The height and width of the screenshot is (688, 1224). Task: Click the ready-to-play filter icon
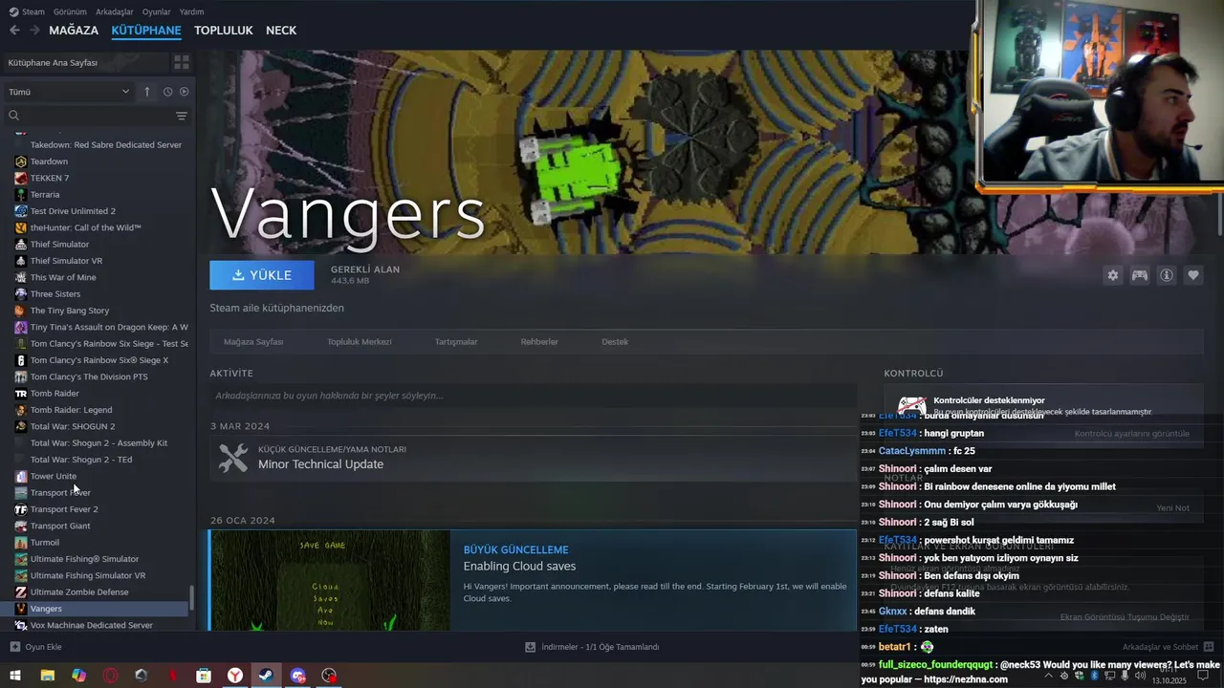click(x=184, y=92)
